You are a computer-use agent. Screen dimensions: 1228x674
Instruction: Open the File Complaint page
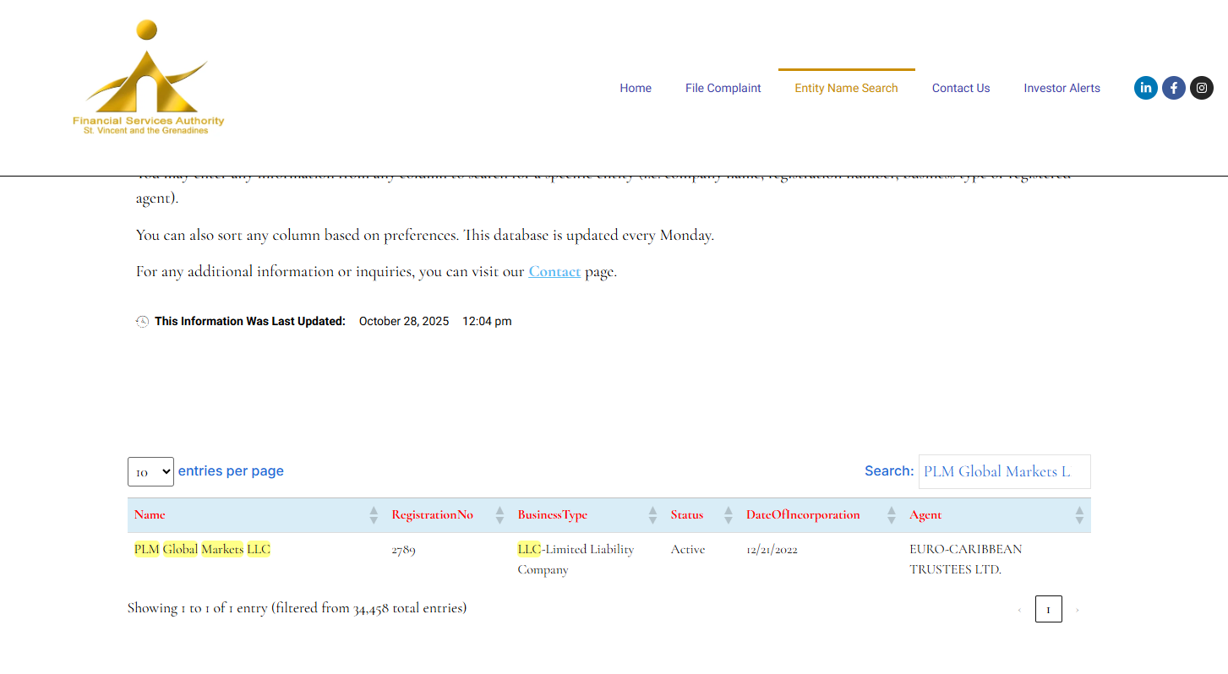[723, 88]
